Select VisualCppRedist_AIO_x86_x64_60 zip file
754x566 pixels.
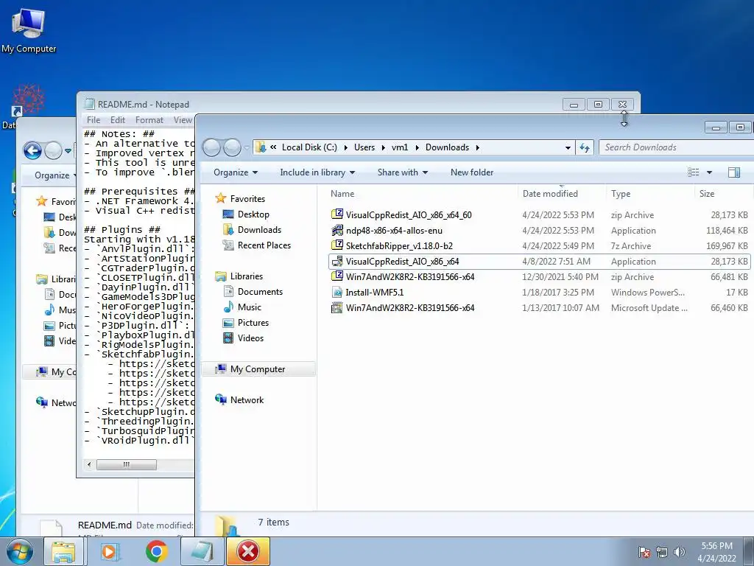tap(408, 214)
